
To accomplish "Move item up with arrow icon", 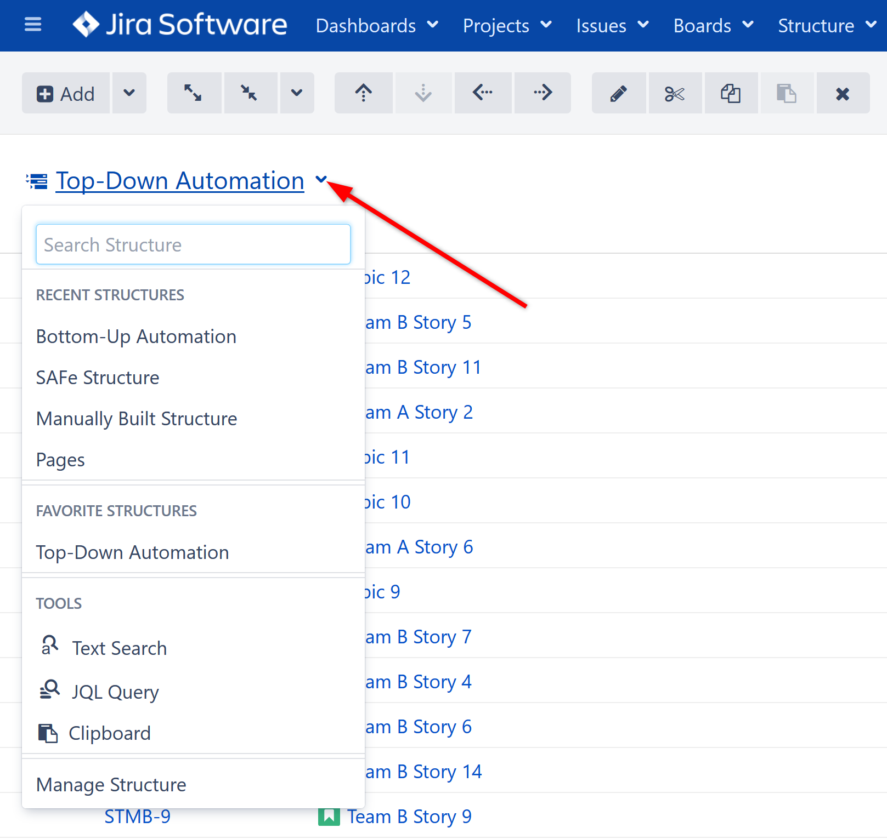I will pos(363,93).
